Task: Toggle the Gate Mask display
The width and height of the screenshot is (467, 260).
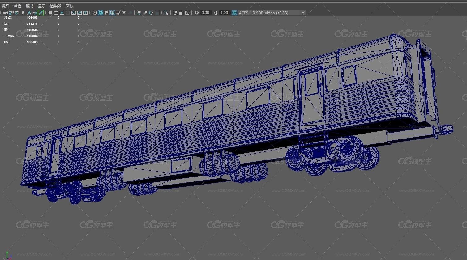Action: coord(68,13)
